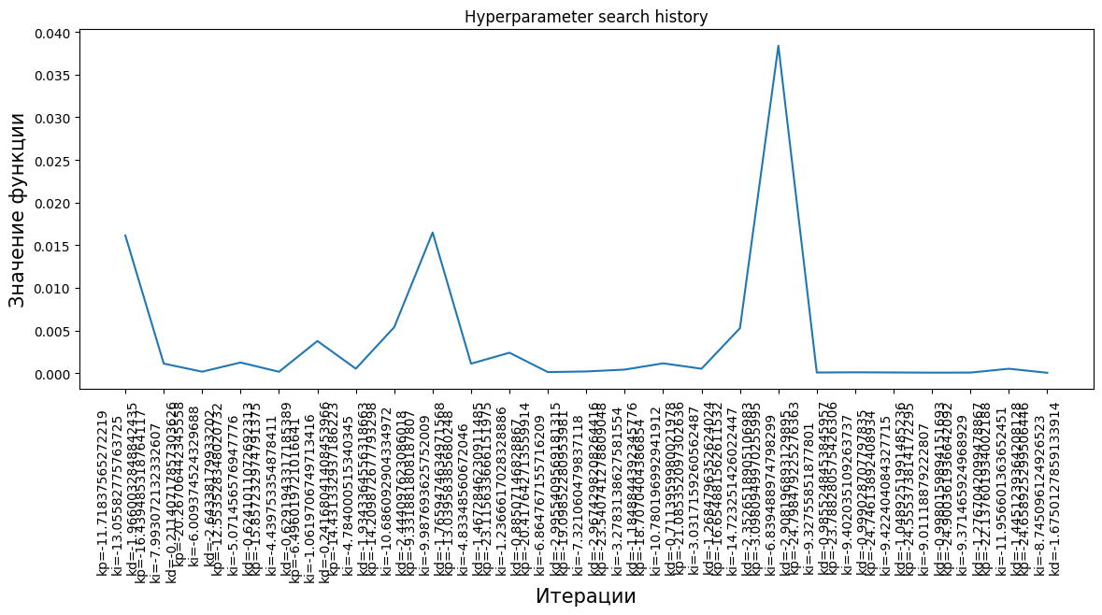This screenshot has height=615, width=1102.
Task: Select the y-axis tick value 0.030
Action: (52, 118)
